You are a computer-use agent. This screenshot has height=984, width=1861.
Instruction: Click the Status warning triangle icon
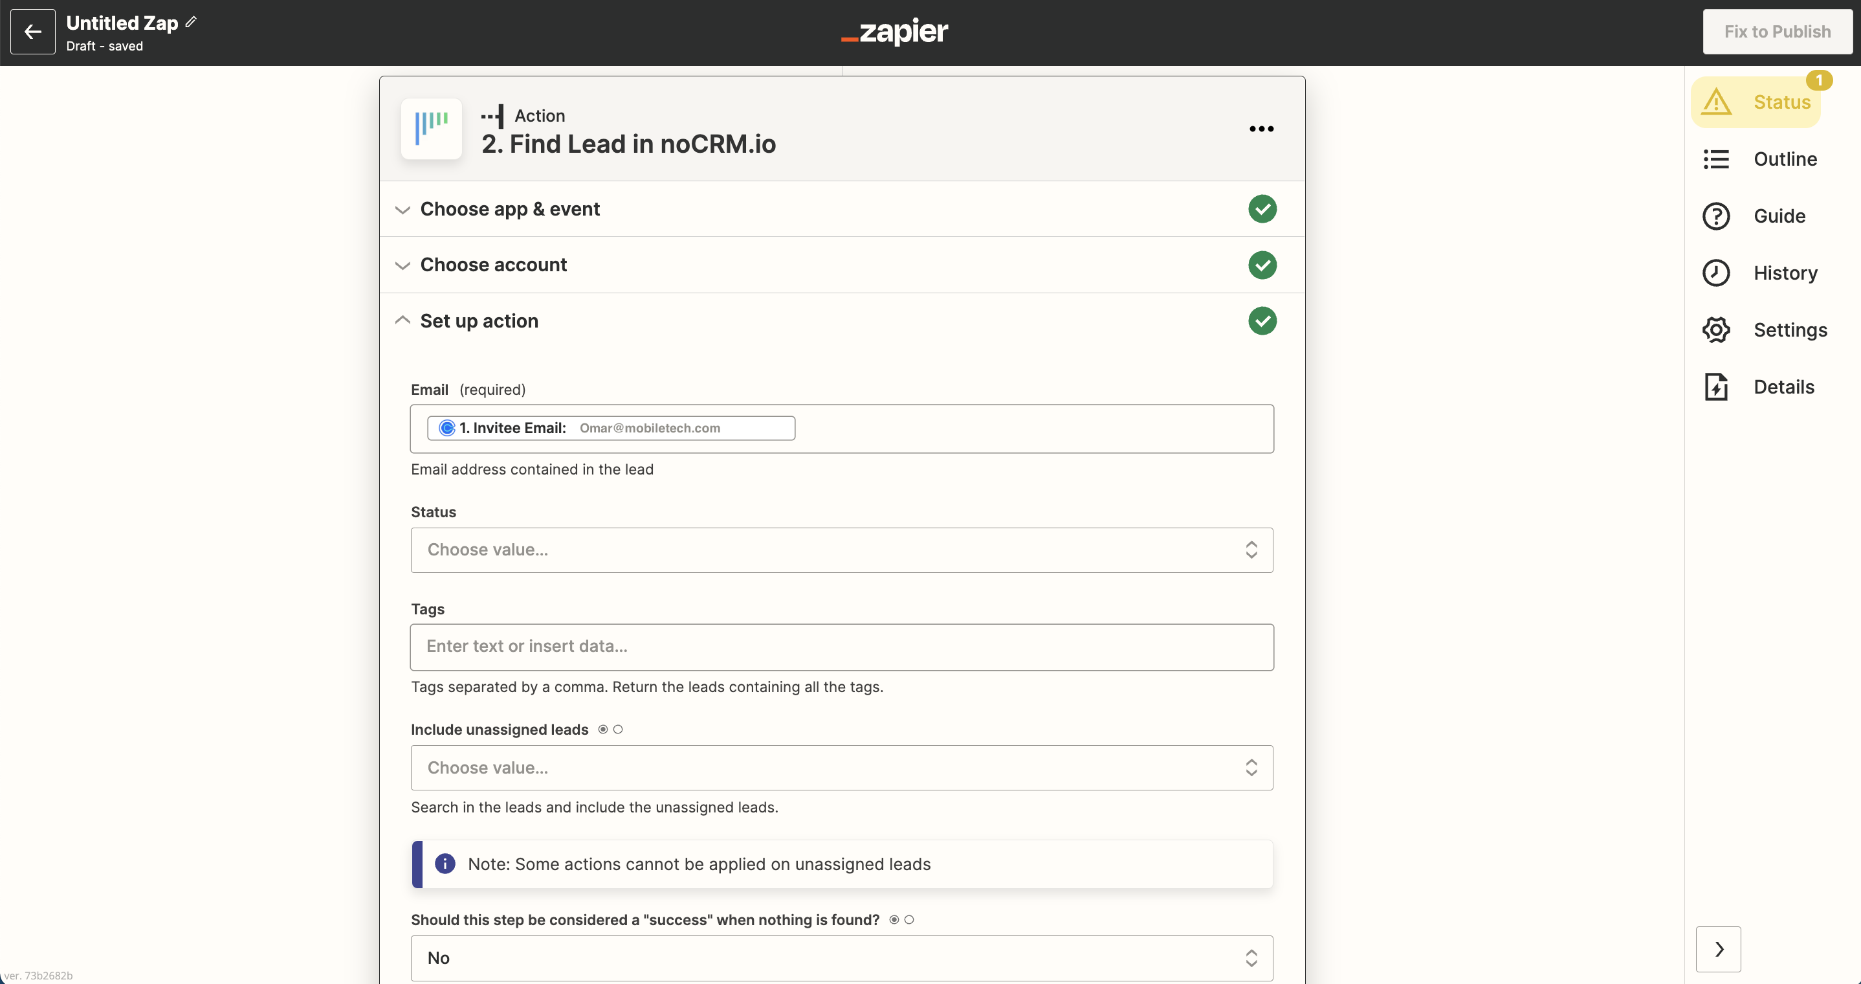coord(1716,102)
